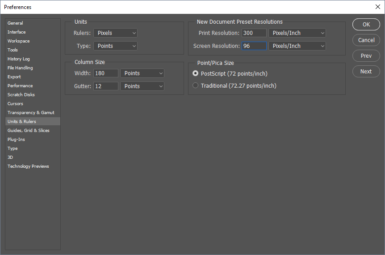Viewport: 385px width, 255px height.
Task: Open the Interface preferences category
Action: [x=17, y=32]
